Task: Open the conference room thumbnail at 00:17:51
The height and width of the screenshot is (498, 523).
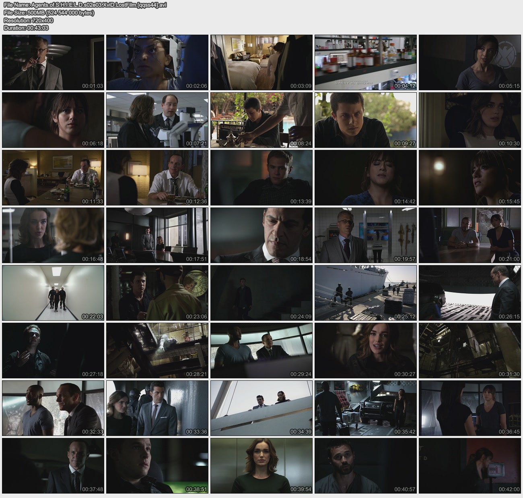Action: click(x=157, y=235)
